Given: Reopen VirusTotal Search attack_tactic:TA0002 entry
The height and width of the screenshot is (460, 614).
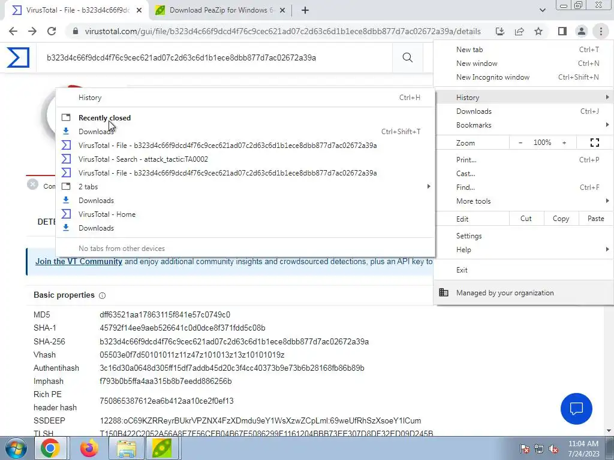Looking at the screenshot, I should pyautogui.click(x=245, y=159).
